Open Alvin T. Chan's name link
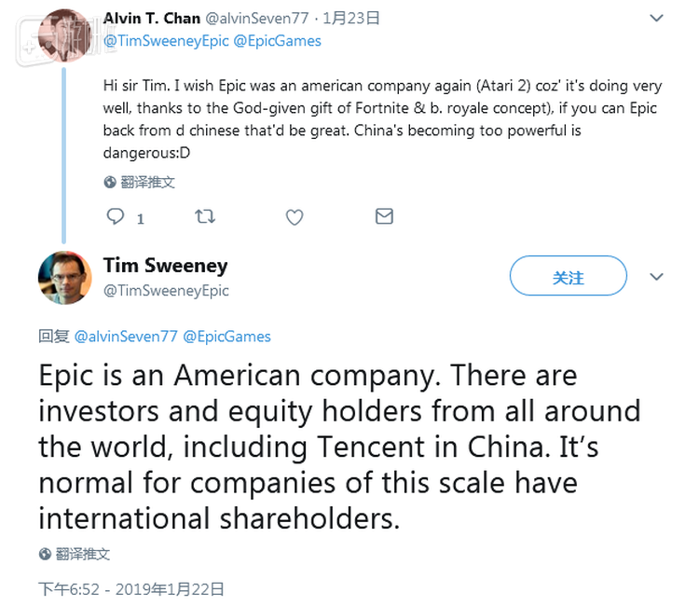Viewport: 699px width, 606px height. click(x=152, y=19)
